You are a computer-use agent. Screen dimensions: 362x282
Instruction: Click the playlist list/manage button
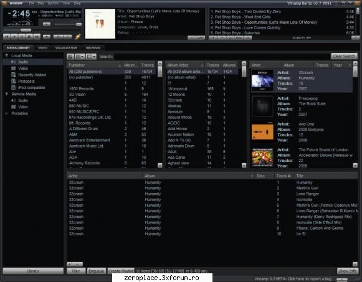[247, 37]
